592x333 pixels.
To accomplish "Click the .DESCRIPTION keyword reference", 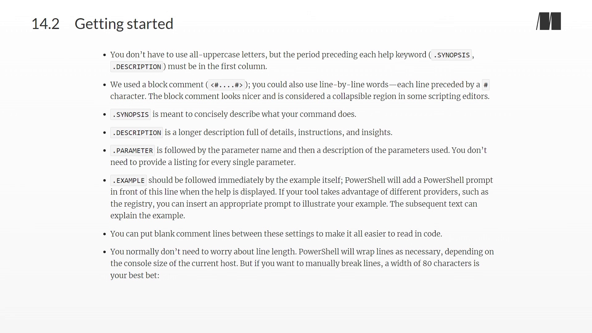I will tap(137, 132).
